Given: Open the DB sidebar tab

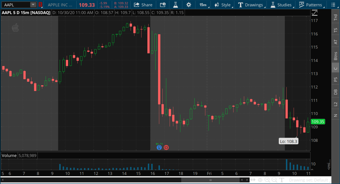Looking at the screenshot, I should [x=335, y=92].
